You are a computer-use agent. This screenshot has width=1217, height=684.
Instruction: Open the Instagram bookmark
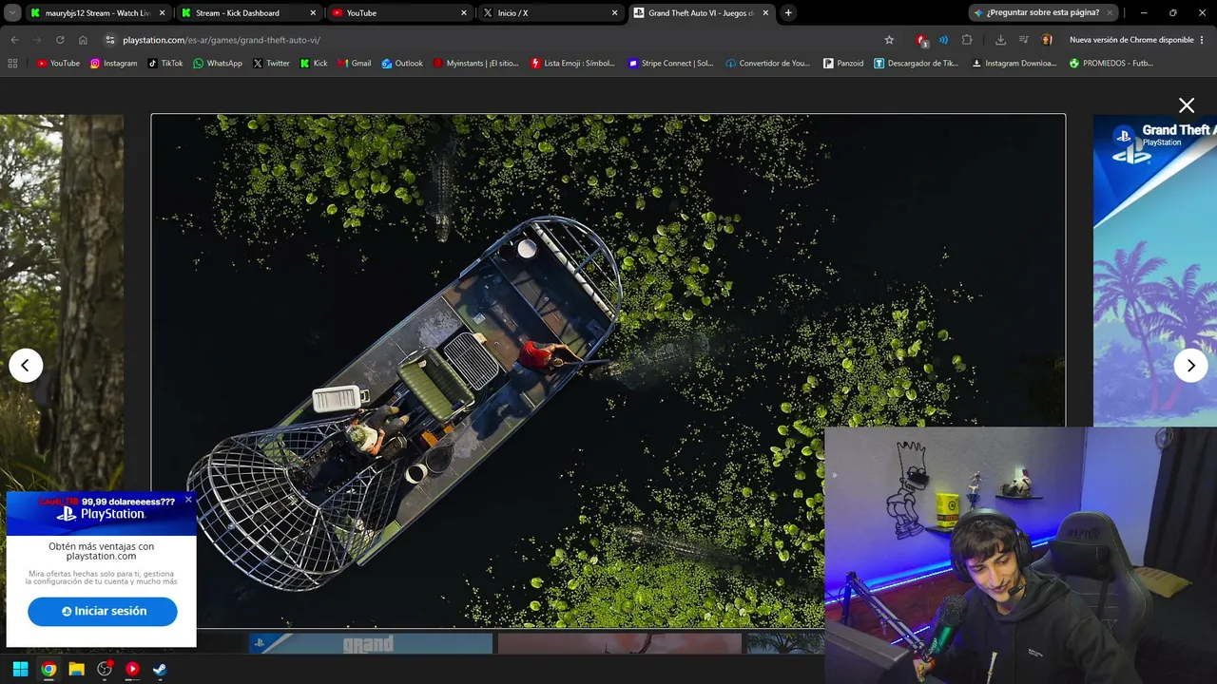[113, 64]
